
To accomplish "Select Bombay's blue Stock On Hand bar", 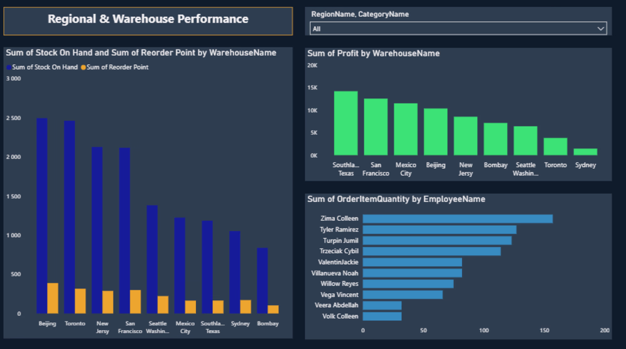I will pyautogui.click(x=262, y=281).
